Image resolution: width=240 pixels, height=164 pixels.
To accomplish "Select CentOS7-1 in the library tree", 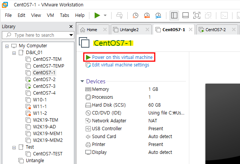I will coord(44,73).
